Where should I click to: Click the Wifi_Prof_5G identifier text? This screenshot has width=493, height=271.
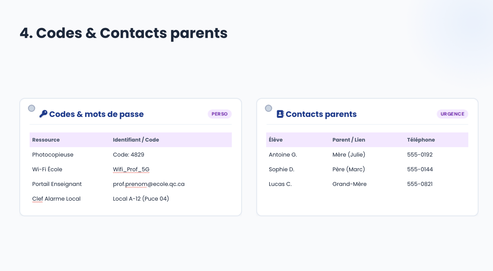pos(131,169)
